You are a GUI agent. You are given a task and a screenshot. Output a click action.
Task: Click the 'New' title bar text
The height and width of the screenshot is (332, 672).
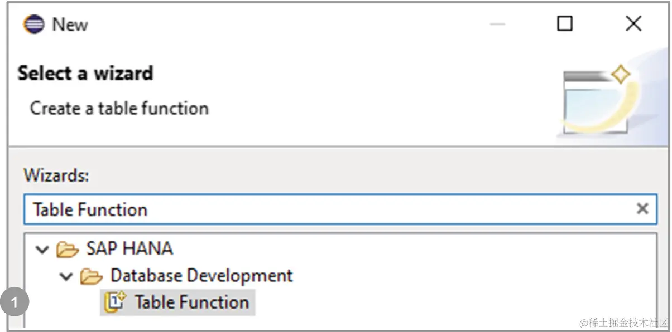(x=70, y=25)
